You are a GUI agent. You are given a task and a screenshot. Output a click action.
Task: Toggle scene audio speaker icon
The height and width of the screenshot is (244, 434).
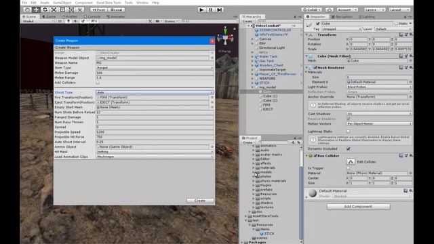coord(75,21)
